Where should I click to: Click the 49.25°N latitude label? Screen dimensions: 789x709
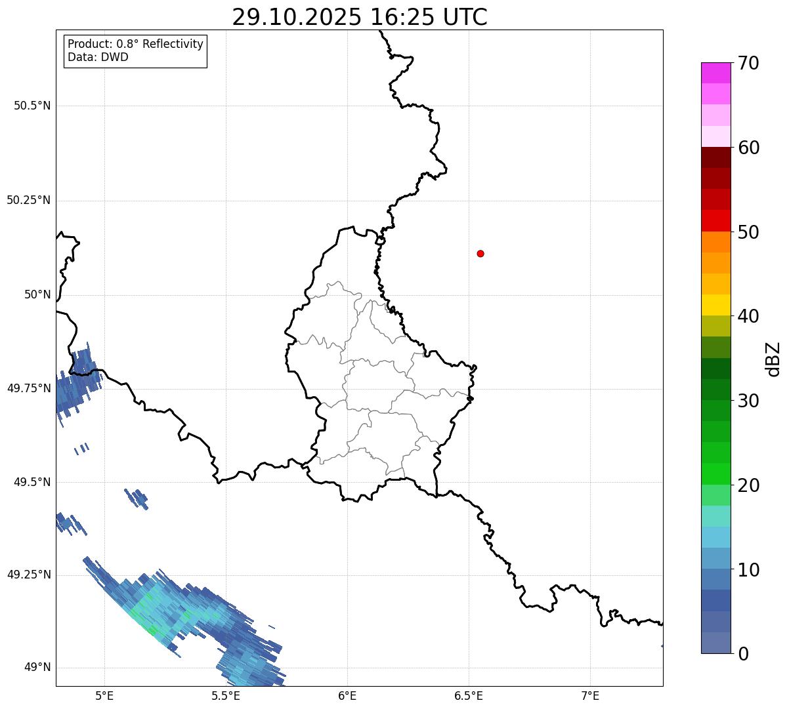(x=29, y=575)
